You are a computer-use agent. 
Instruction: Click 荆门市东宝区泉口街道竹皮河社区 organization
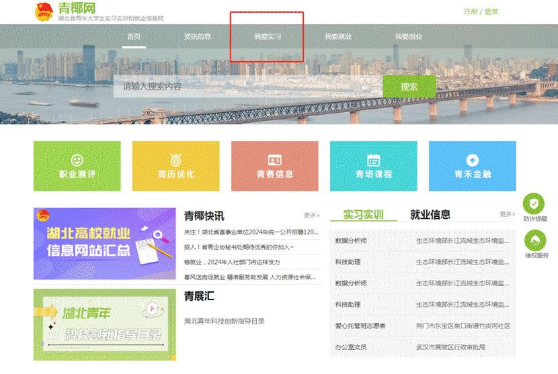click(x=463, y=326)
